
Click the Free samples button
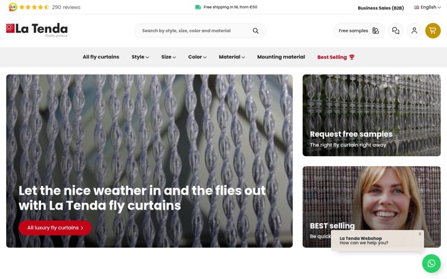(359, 30)
